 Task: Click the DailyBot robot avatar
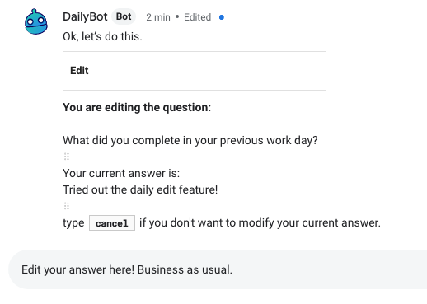(36, 21)
